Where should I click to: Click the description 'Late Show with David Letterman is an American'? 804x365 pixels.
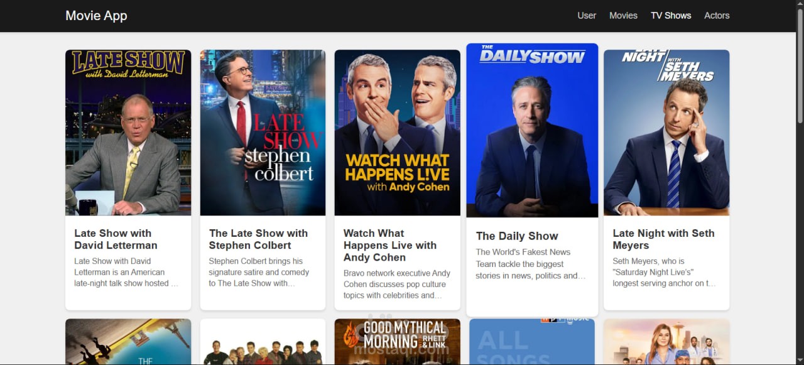coord(126,272)
